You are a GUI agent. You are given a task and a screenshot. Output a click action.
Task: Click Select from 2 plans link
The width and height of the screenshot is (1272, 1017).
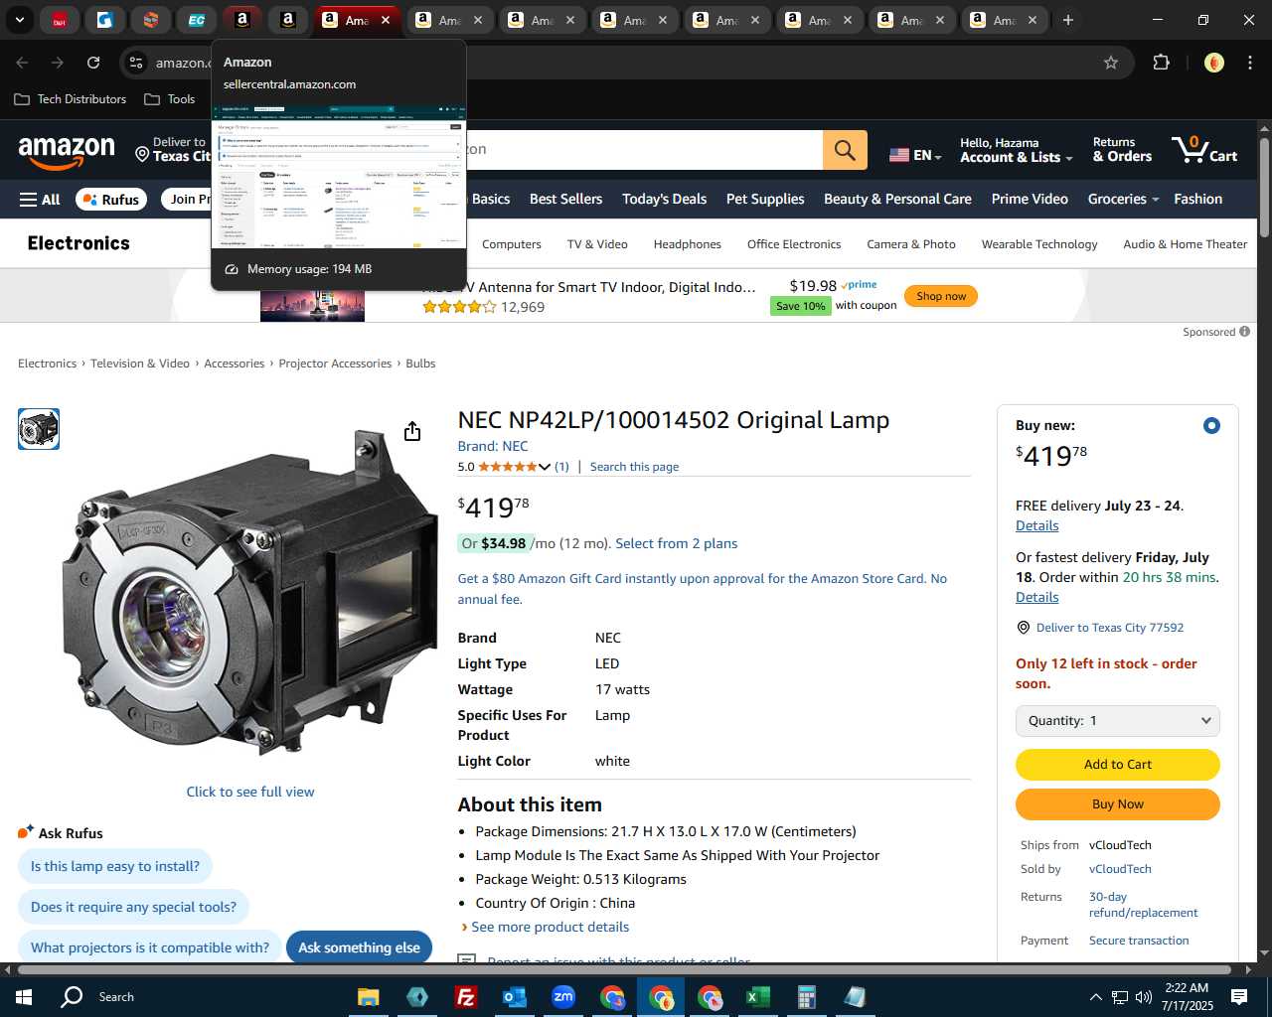676,543
